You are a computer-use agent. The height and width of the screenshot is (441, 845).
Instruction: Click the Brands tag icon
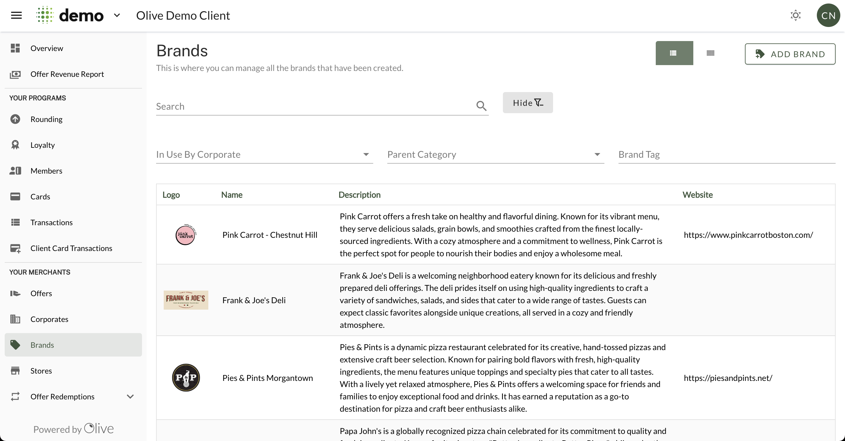15,345
